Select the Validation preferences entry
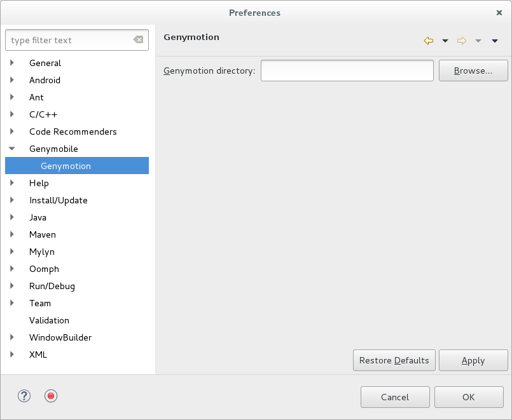Image resolution: width=512 pixels, height=420 pixels. coord(49,320)
